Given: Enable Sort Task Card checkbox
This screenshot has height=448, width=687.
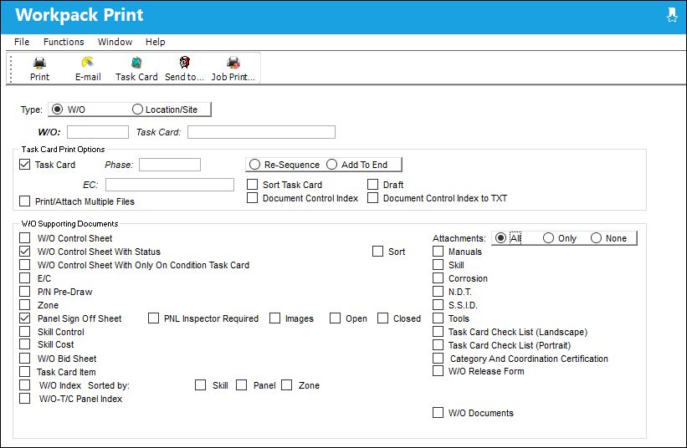Looking at the screenshot, I should click(x=253, y=185).
